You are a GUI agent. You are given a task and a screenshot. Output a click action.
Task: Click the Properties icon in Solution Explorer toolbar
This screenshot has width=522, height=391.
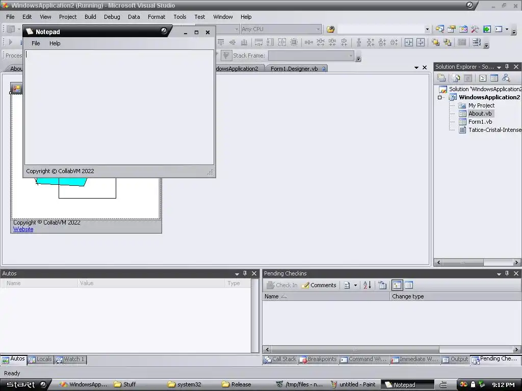click(441, 78)
